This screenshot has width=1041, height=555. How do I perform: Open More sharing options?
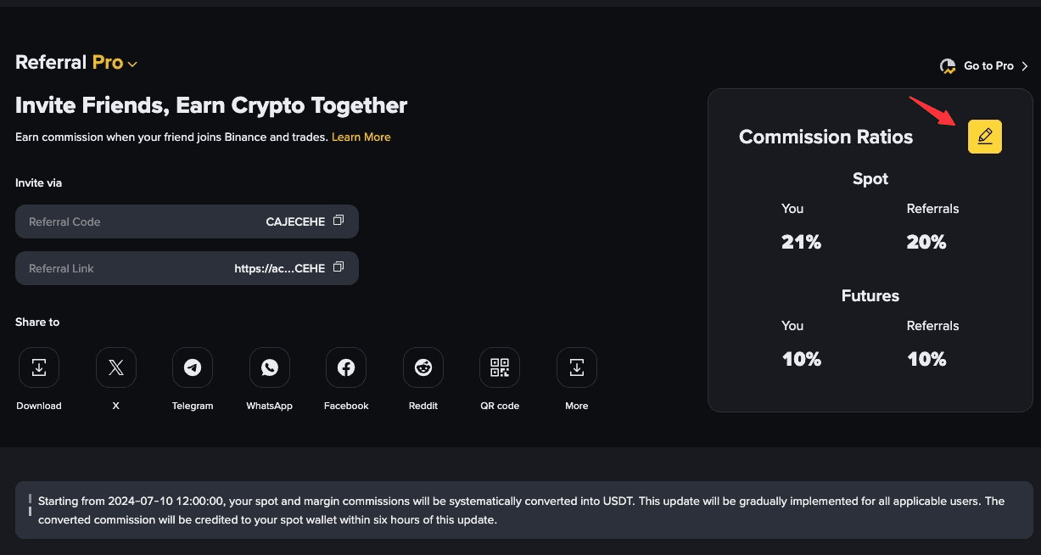click(577, 367)
